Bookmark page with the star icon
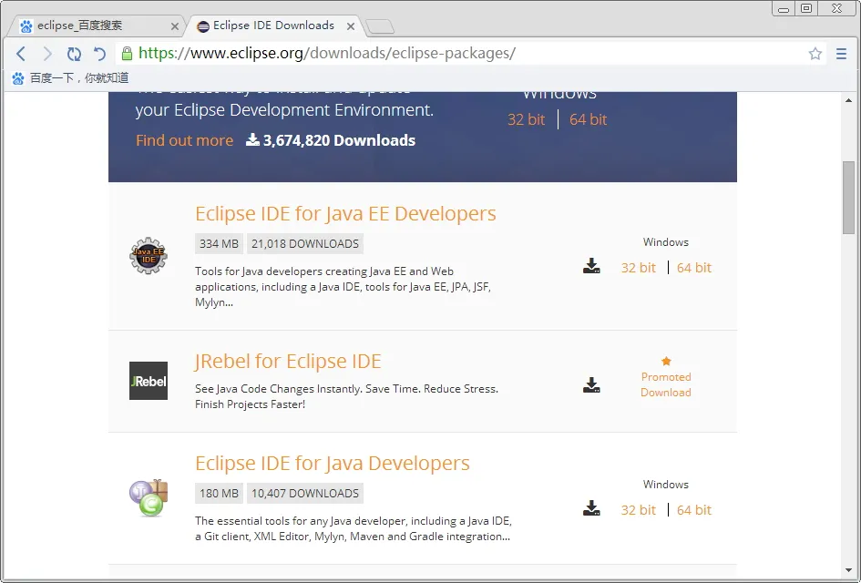This screenshot has width=861, height=583. 815,54
